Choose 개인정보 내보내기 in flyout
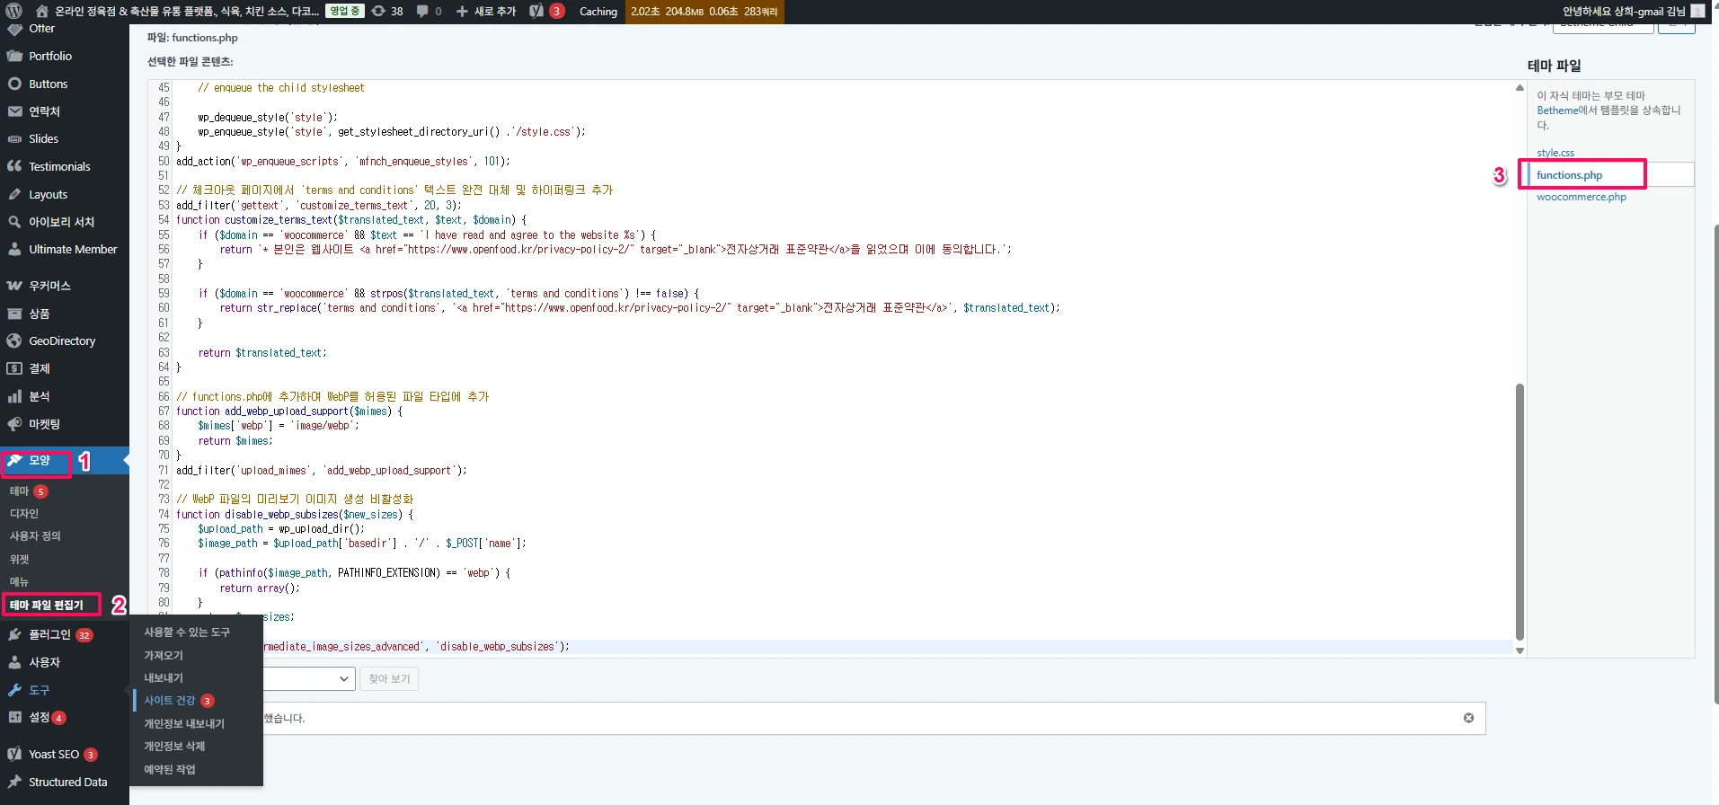 point(184,723)
